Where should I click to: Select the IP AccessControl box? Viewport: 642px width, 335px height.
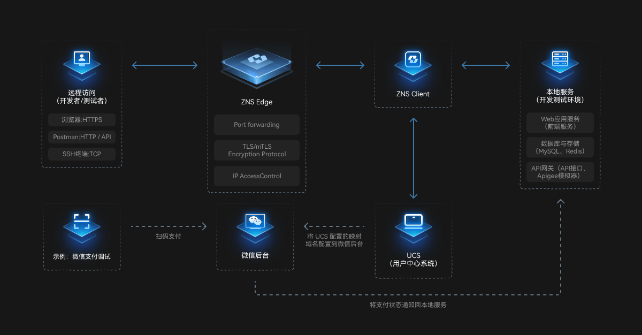pyautogui.click(x=257, y=176)
